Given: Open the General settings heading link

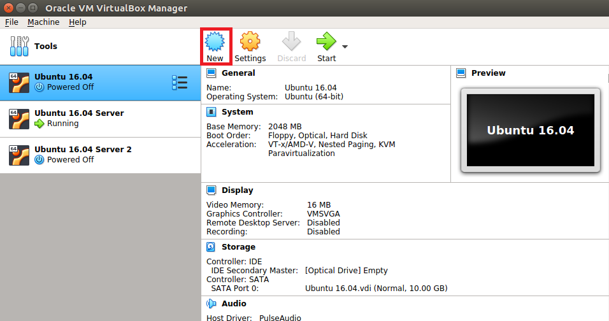Looking at the screenshot, I should 238,73.
